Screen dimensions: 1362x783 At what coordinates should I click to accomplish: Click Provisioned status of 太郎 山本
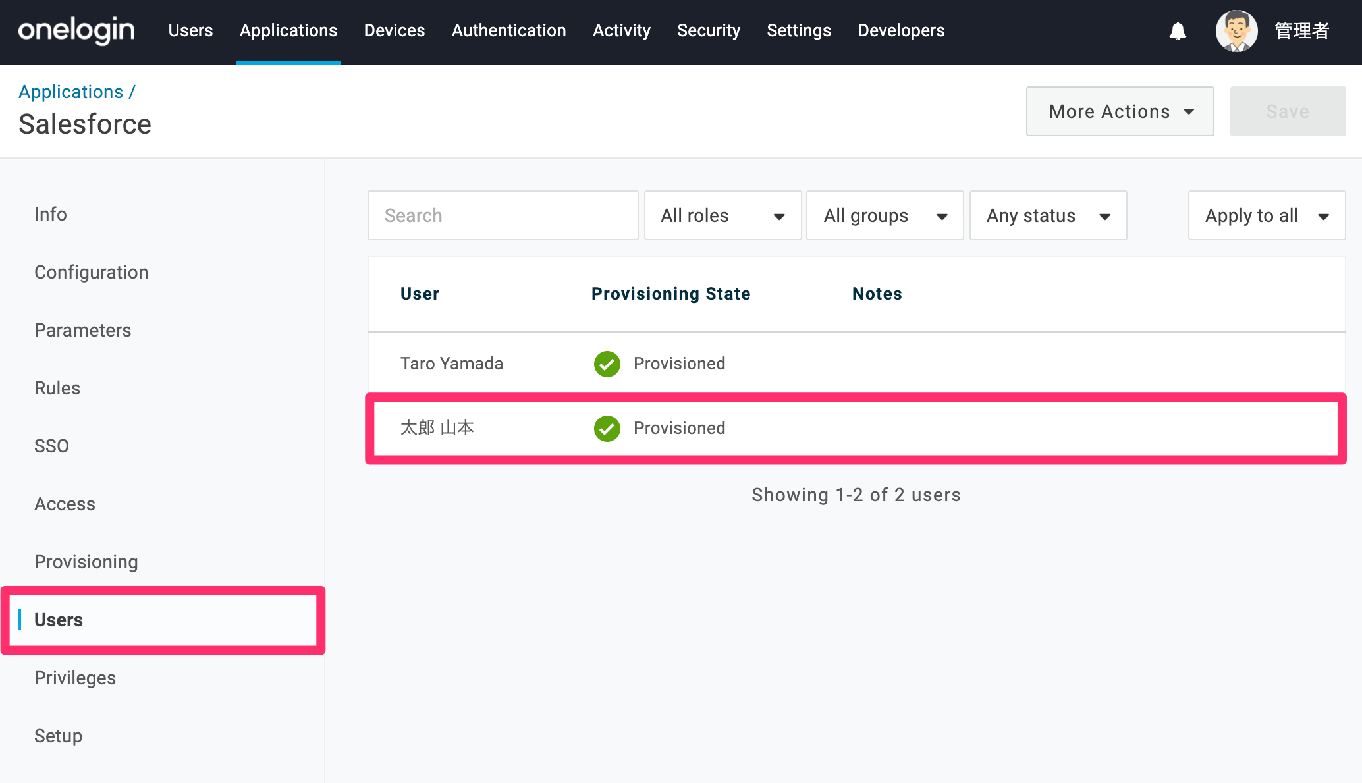[679, 428]
